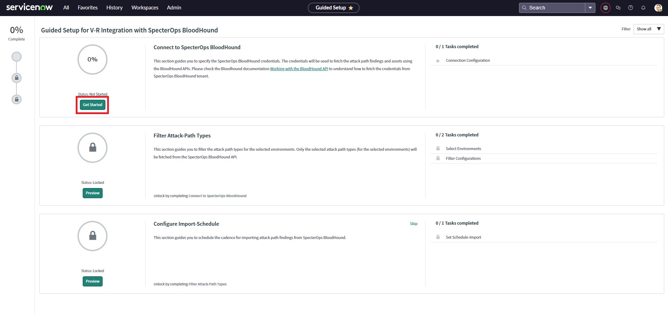Screen dimensions: 668x314
Task: Click the 0 / 1 Tasks completed text in Connect section
Action: click(457, 47)
